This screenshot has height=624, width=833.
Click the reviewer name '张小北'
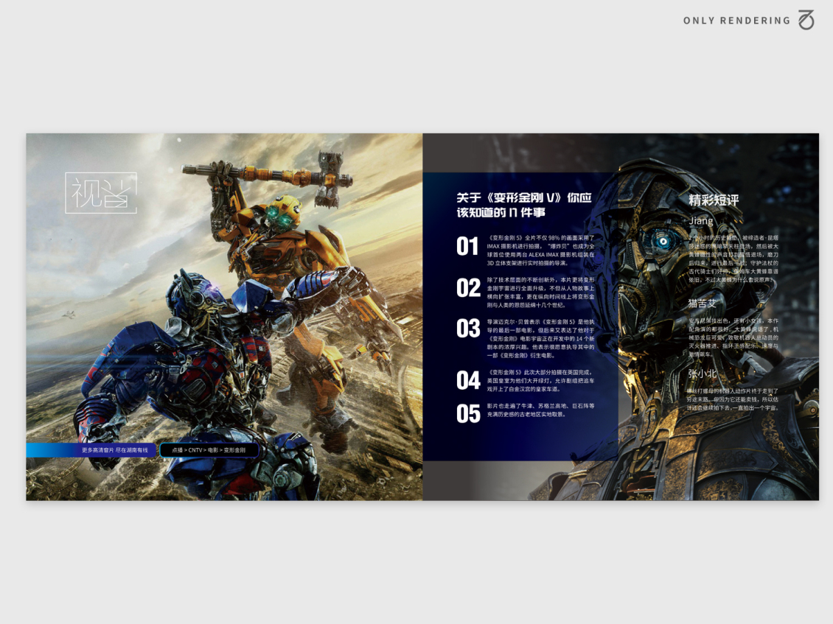(x=702, y=374)
